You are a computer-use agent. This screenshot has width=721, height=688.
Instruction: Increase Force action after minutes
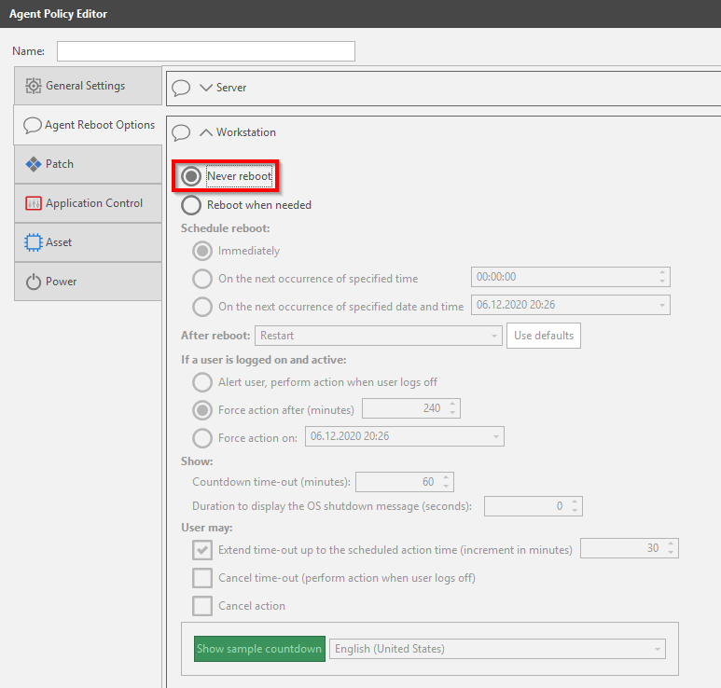pyautogui.click(x=452, y=404)
